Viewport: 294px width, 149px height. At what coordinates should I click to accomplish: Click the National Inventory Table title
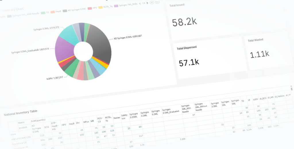pos(20,112)
